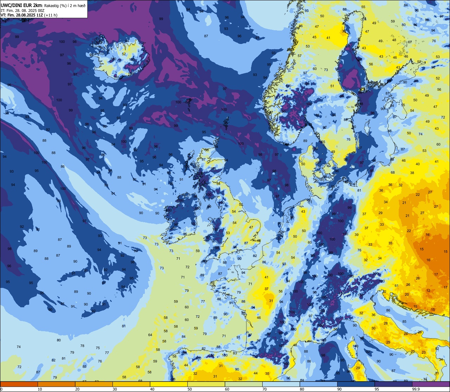
Task: Click the humidity value '28' on the map
Action: coord(386,323)
